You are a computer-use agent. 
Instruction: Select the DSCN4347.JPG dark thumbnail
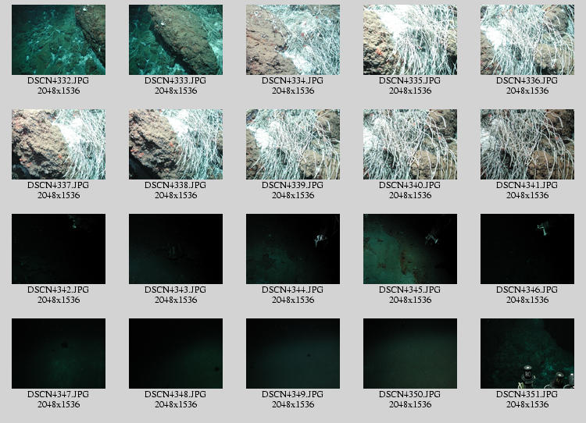coord(59,354)
